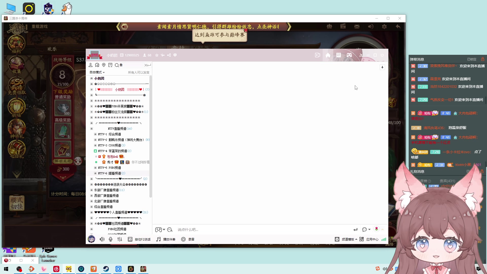Click the signal strength bars in YY bottom bar
The image size is (487, 274).
384,239
